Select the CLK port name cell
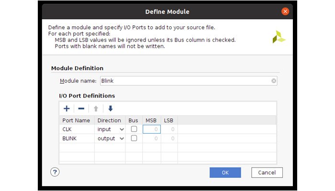Viewport: 335px width, 191px height. pos(77,129)
